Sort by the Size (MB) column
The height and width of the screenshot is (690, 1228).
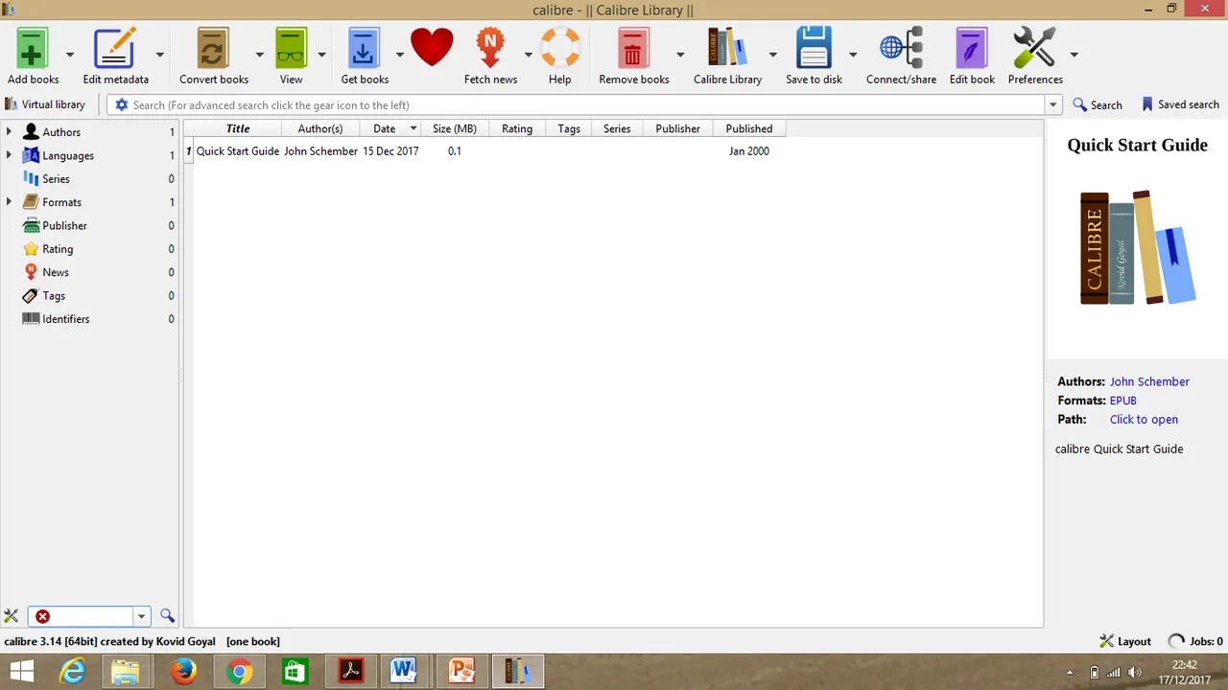[x=455, y=128]
